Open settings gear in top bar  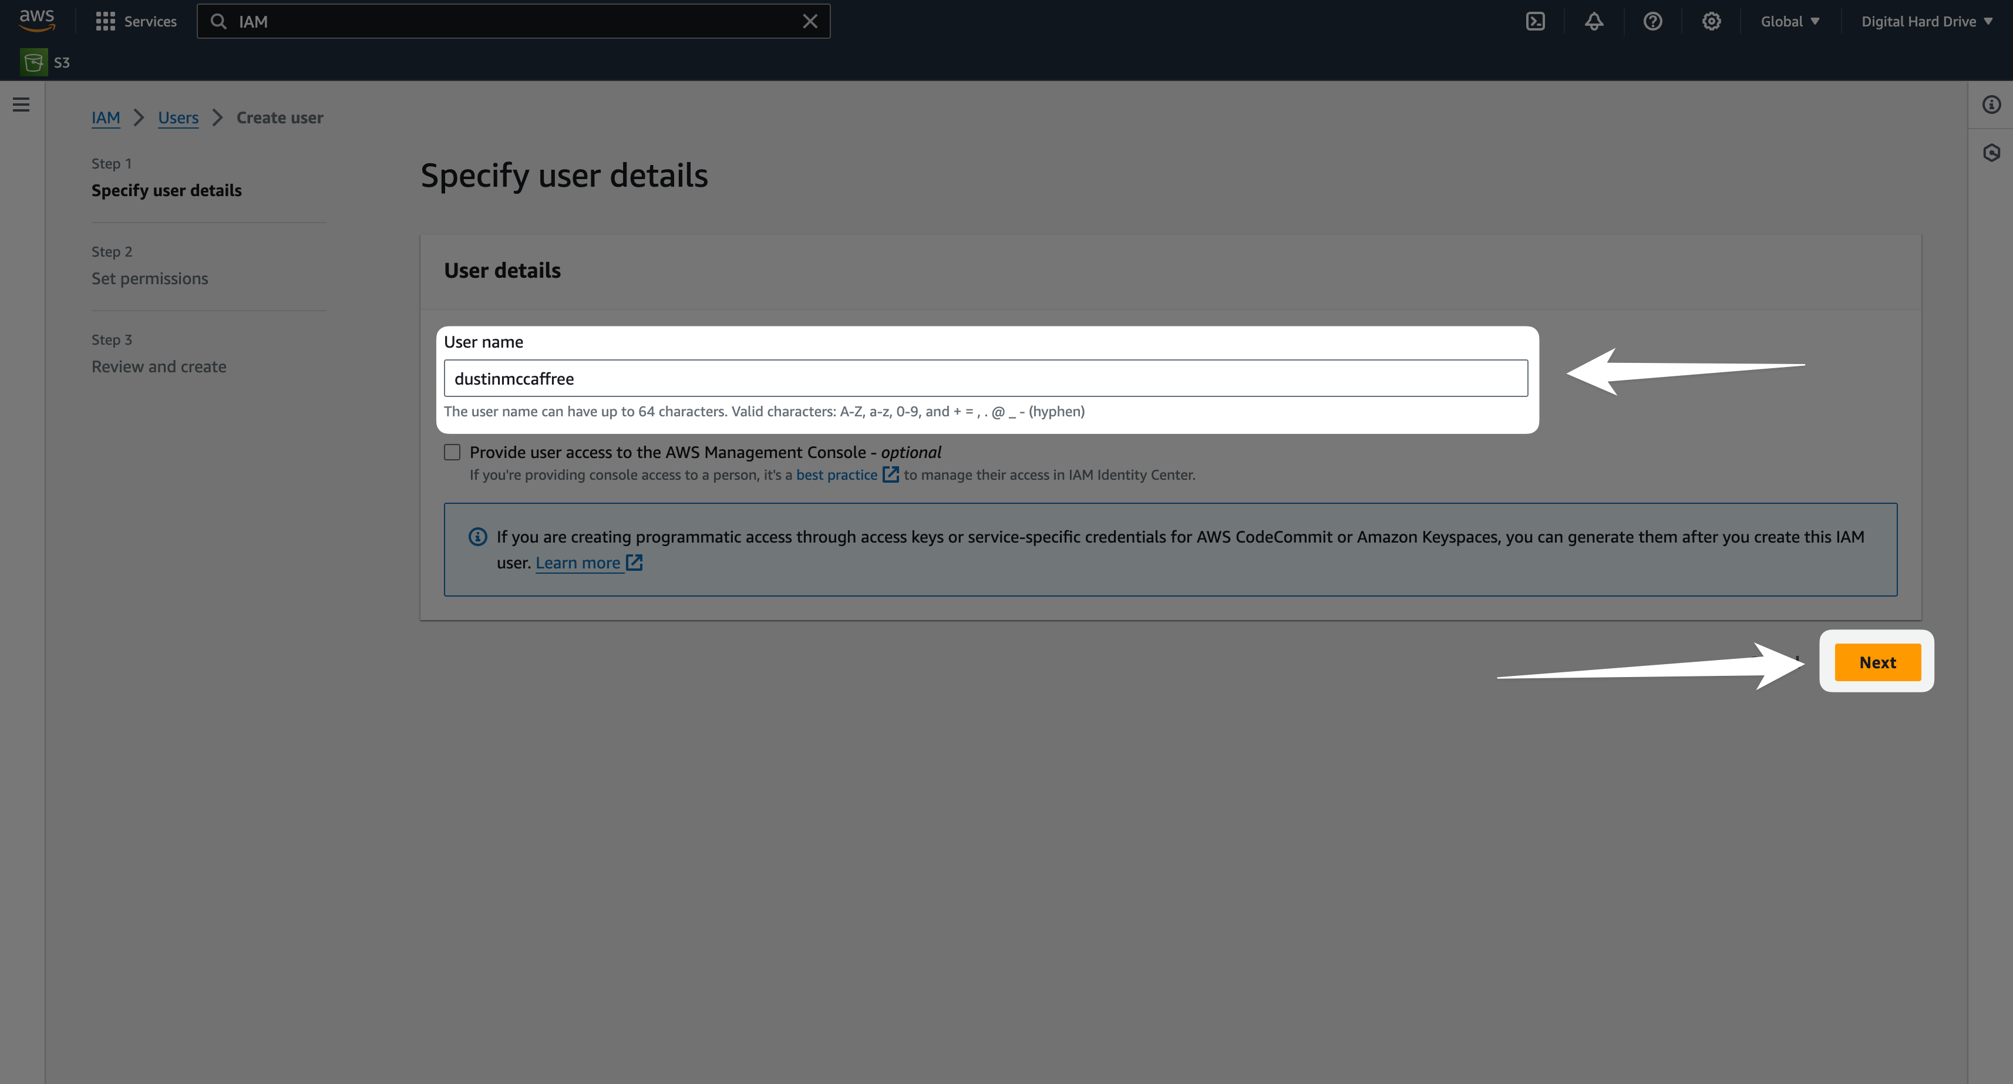tap(1711, 21)
